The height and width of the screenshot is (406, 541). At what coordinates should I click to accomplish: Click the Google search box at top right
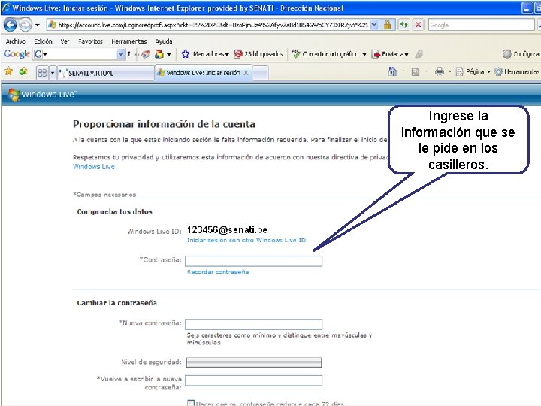pos(481,25)
